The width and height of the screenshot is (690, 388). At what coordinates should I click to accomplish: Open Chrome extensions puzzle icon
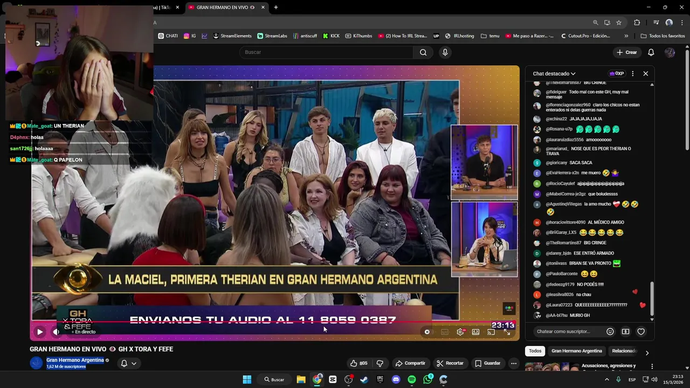637,23
